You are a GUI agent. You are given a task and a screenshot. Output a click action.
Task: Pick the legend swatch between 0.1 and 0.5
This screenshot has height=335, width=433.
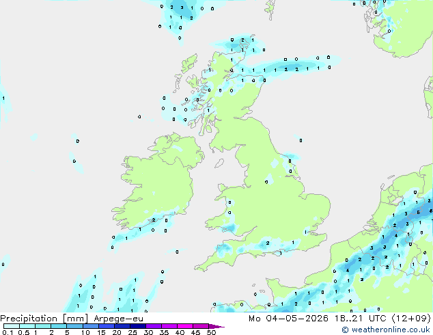12,326
